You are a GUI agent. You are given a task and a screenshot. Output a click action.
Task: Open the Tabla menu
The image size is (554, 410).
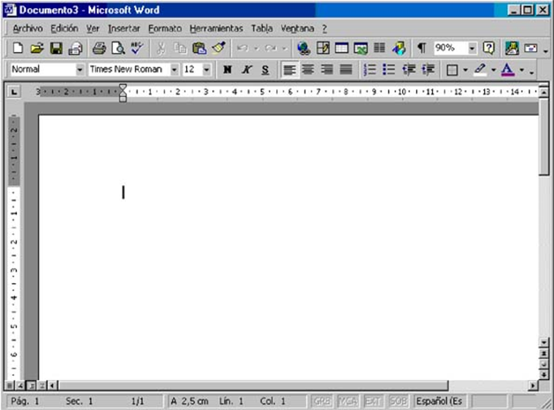pos(262,28)
